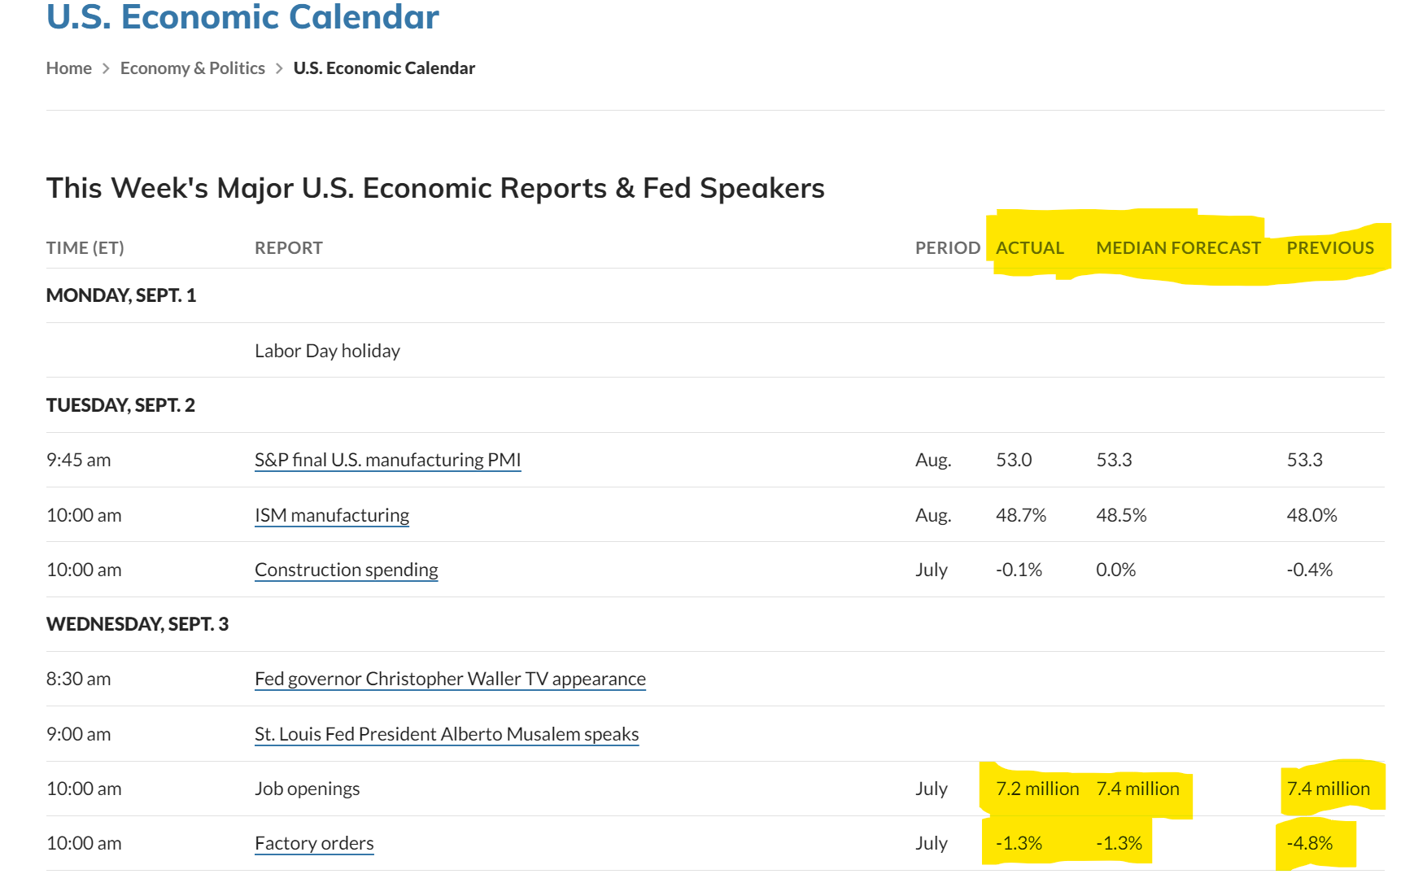
Task: Click the PREVIOUS column header
Action: click(1330, 248)
